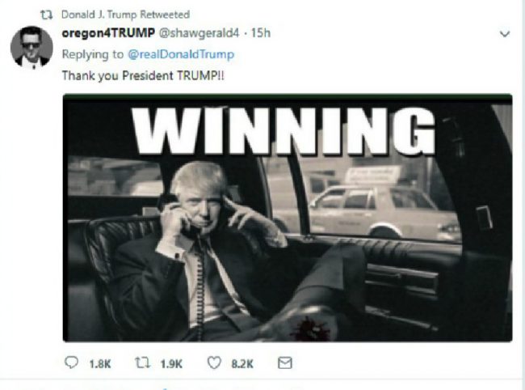The width and height of the screenshot is (525, 390).
Task: Open the oregon4TRUMP profile avatar
Action: pyautogui.click(x=31, y=47)
